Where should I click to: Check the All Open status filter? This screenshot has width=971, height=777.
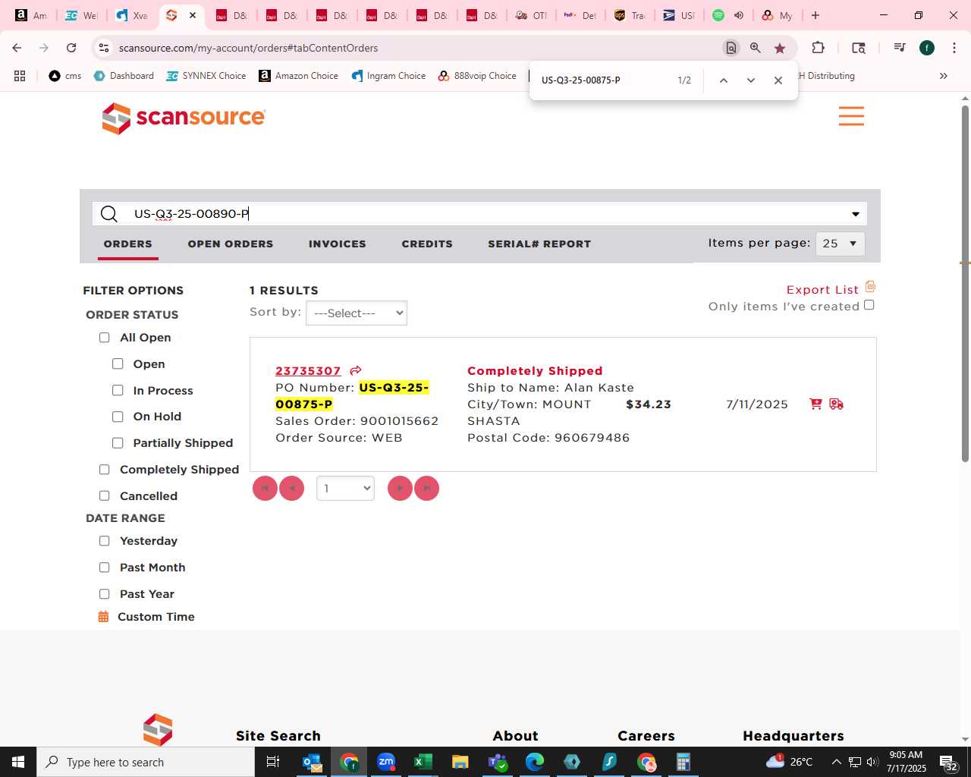click(x=105, y=338)
